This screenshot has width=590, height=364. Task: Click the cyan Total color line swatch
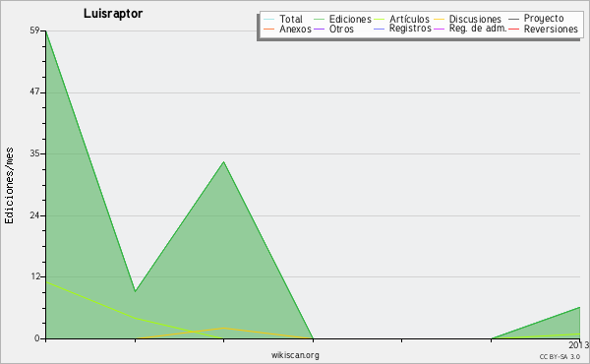pos(269,19)
